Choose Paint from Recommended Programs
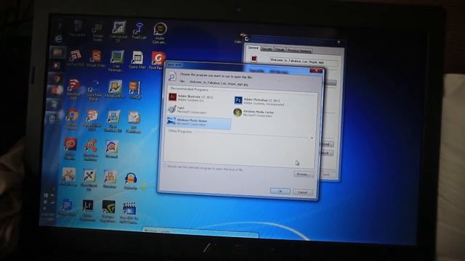 coord(187,109)
